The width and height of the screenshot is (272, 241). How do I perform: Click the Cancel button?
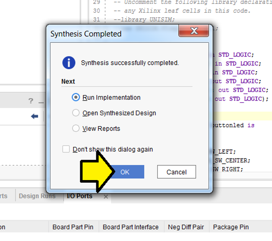[177, 172]
